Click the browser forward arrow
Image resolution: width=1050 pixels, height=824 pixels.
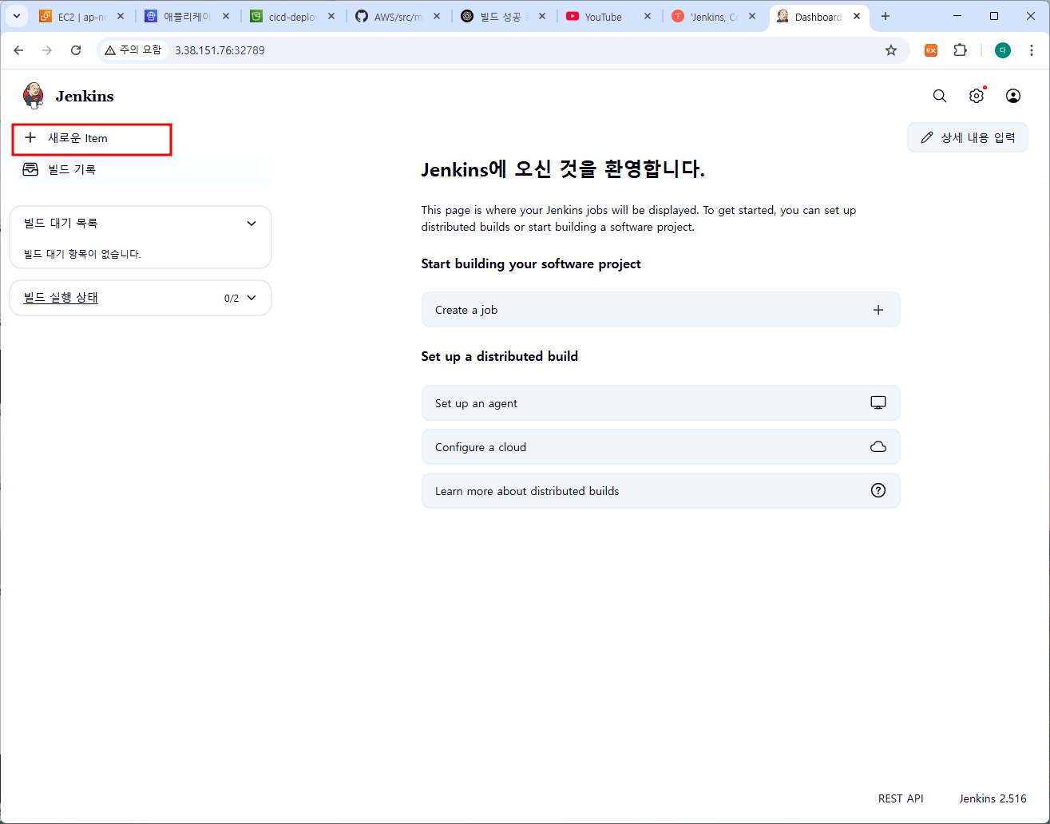(x=47, y=50)
